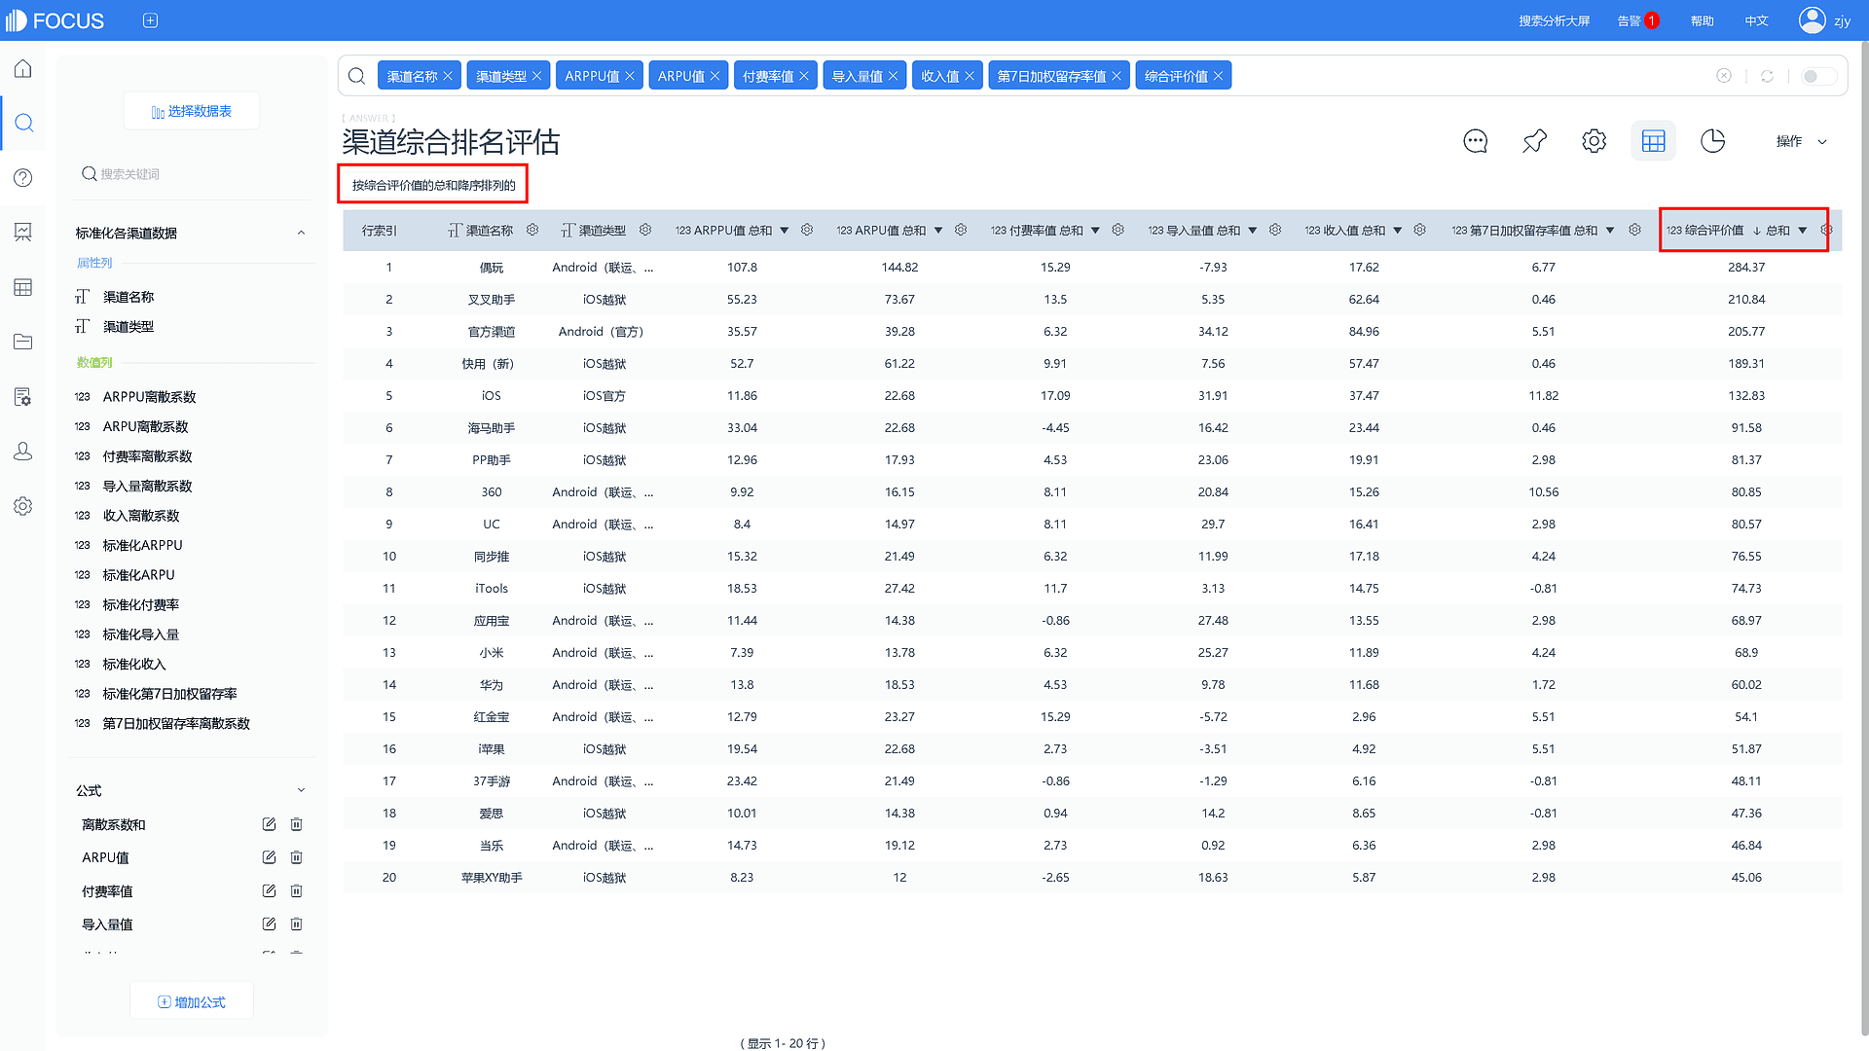The height and width of the screenshot is (1051, 1869).
Task: Collapse the 标准化各渠道数据 section
Action: (301, 233)
